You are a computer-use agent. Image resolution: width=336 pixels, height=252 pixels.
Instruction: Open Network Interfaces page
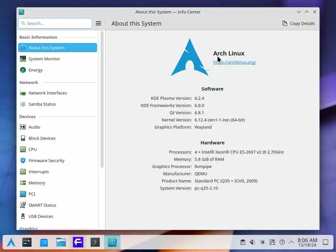(x=57, y=93)
